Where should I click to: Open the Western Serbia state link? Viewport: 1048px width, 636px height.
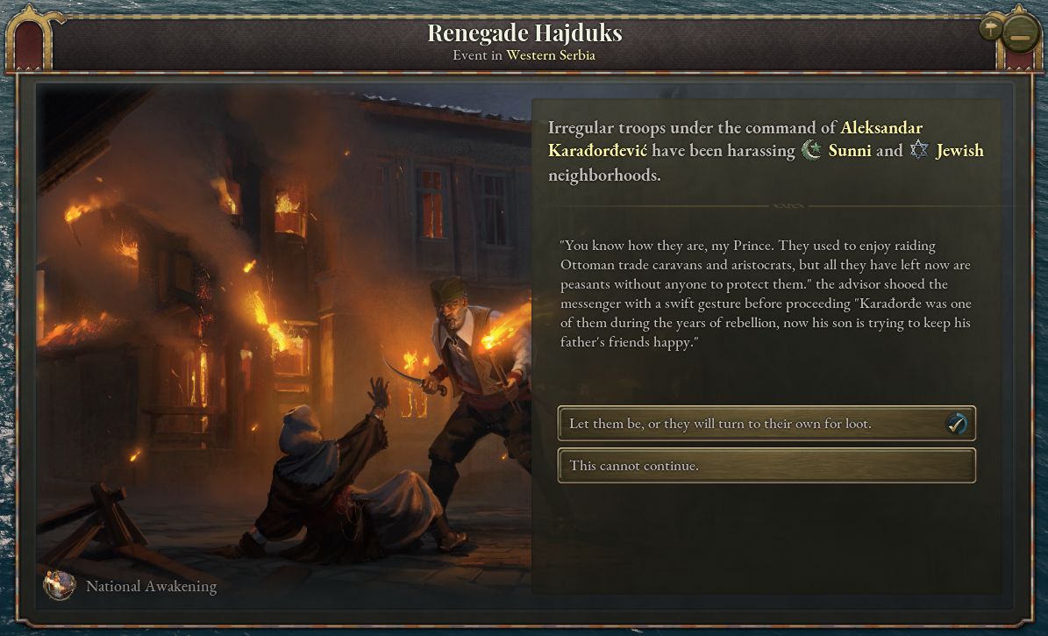550,55
